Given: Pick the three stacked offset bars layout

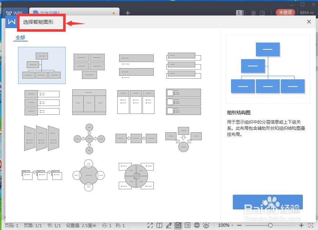Looking at the screenshot, I should [x=183, y=66].
